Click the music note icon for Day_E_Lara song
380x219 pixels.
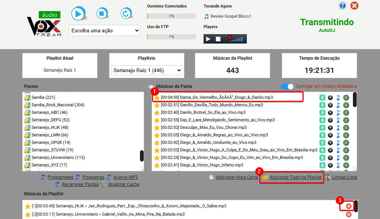[338, 120]
